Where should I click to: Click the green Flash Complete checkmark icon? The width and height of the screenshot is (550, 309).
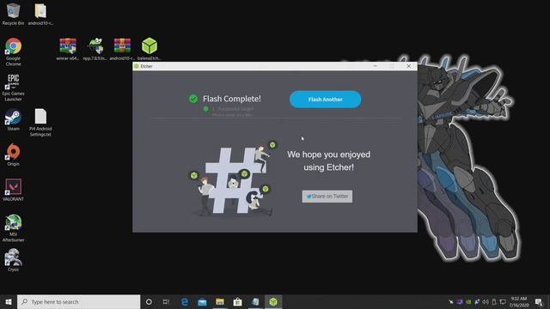(193, 99)
